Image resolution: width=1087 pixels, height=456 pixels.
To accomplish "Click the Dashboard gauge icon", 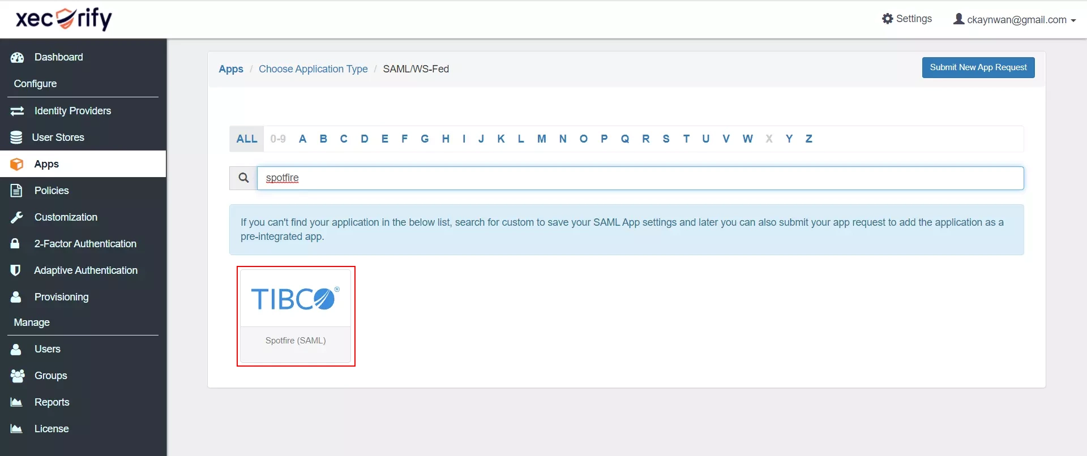I will click(x=17, y=57).
